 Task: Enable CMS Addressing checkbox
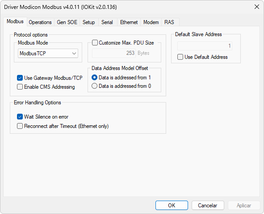pos(20,87)
